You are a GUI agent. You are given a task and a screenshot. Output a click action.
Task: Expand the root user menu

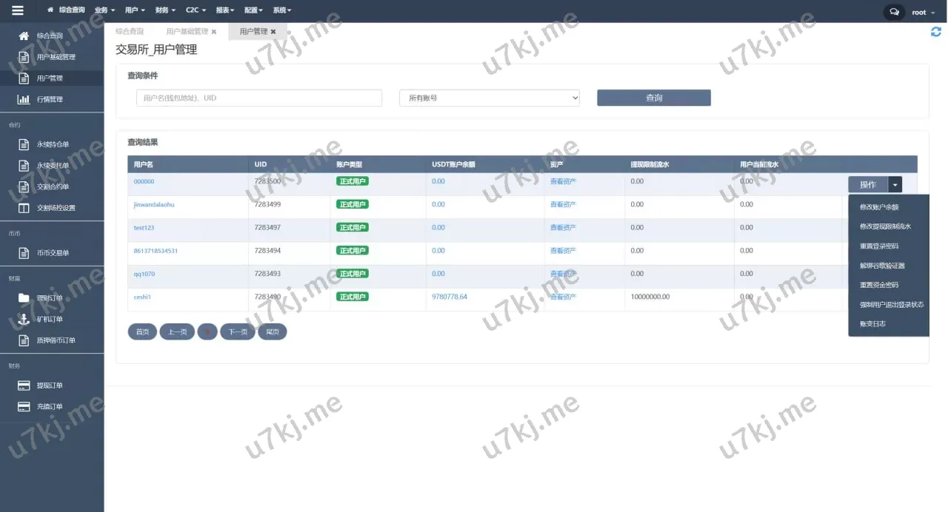click(922, 12)
